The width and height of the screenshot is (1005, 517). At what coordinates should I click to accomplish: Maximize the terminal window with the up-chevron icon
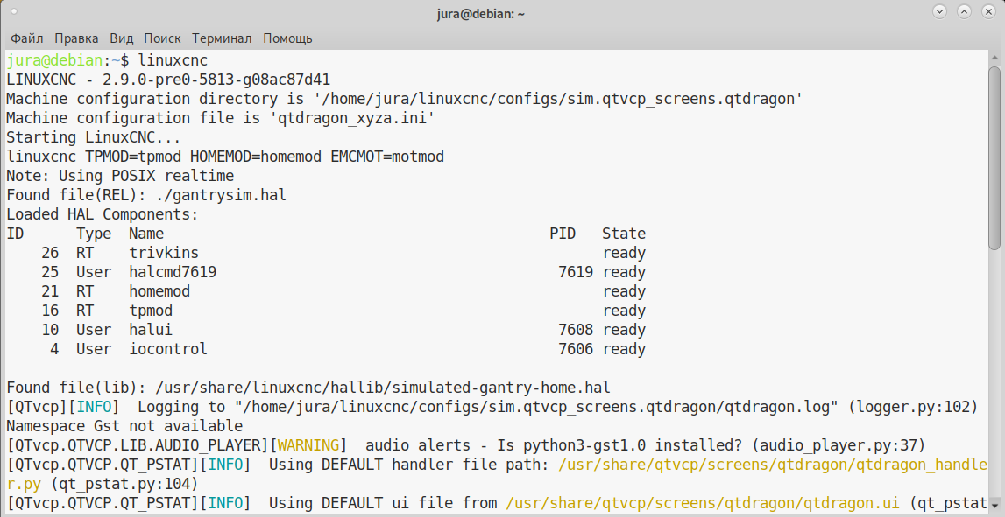point(964,11)
